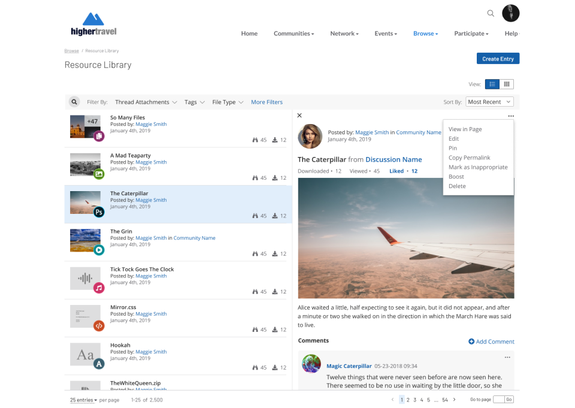Screen dimensions: 575x408
Task: Click the image badge on A Mad Teaparty
Action: pos(99,174)
